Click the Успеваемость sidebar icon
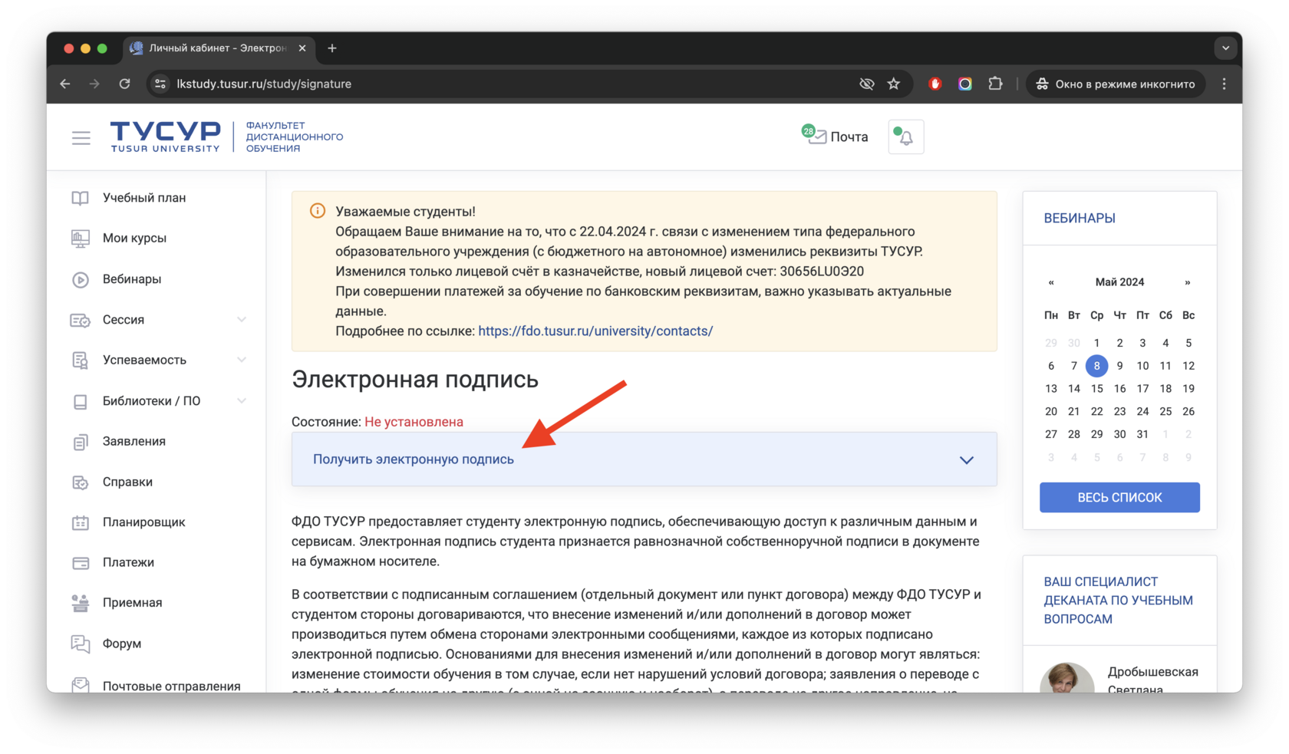Screen dimensions: 1289x754 (x=81, y=361)
